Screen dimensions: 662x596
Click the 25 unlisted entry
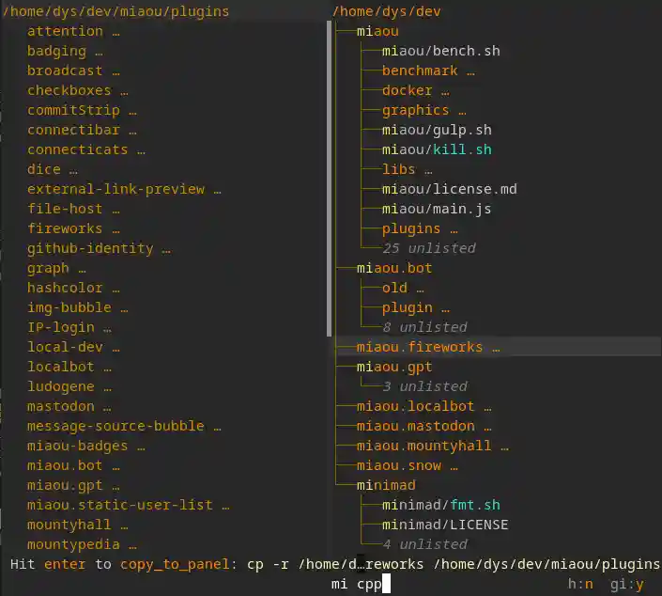point(428,248)
